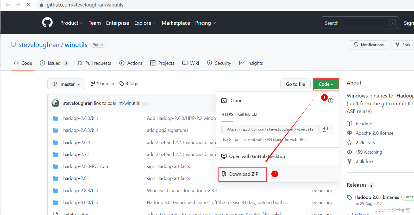Open the Product dropdown menu
414x215 pixels.
tap(72, 23)
